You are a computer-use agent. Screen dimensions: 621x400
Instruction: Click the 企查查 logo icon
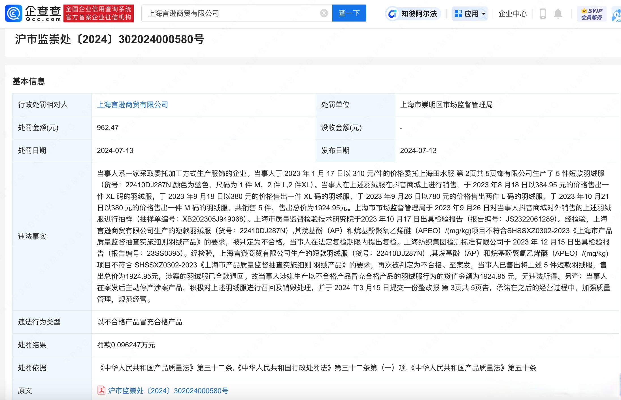pyautogui.click(x=13, y=13)
